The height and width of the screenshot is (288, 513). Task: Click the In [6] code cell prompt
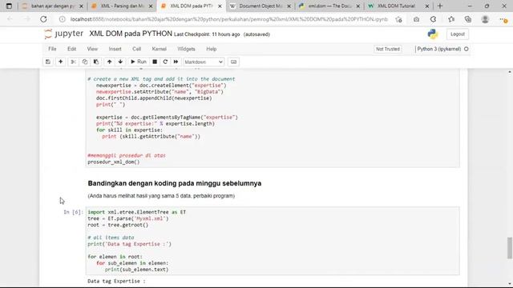(73, 212)
